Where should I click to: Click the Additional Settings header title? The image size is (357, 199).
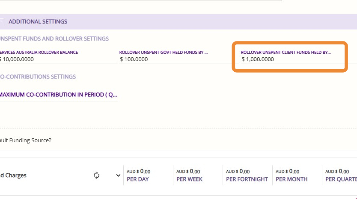[x=38, y=22]
